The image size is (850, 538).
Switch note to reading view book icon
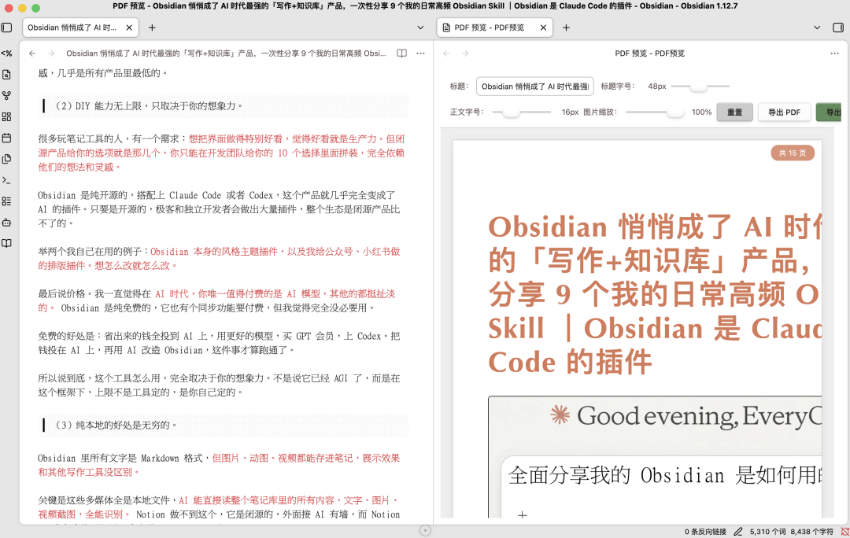[x=401, y=53]
